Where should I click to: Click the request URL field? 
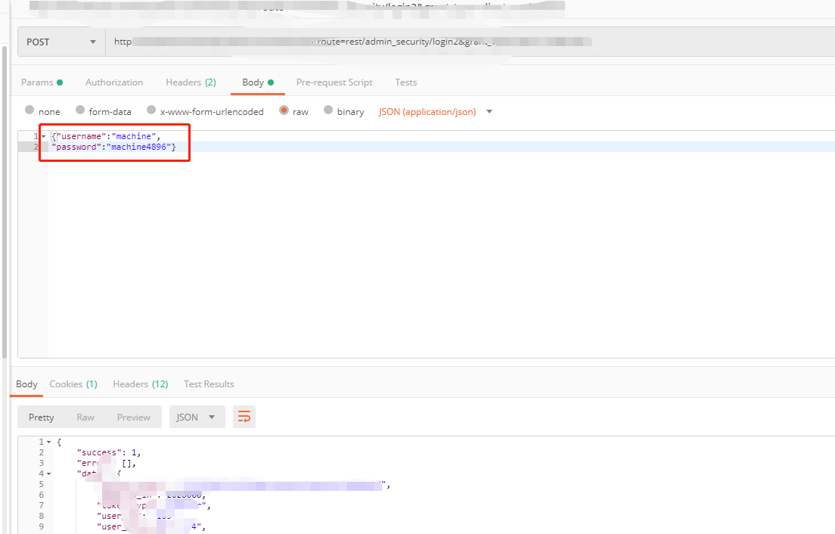(470, 42)
